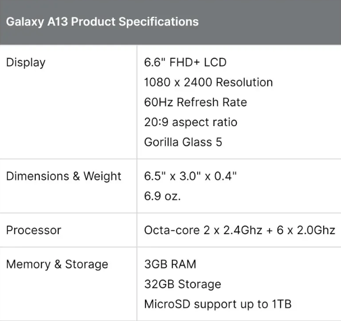
Task: Click the Gorilla Glass 5 entry
Action: [183, 142]
